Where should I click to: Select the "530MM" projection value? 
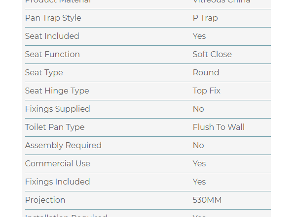click(207, 200)
